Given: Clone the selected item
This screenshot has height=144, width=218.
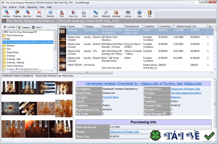Looking at the screenshot, I should [95, 14].
